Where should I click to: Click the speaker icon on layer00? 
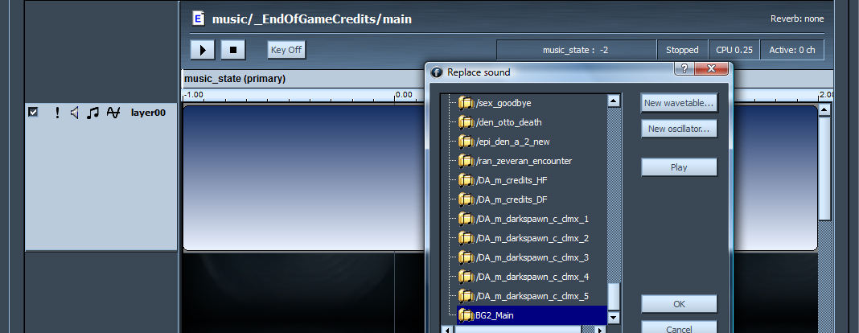tap(74, 113)
